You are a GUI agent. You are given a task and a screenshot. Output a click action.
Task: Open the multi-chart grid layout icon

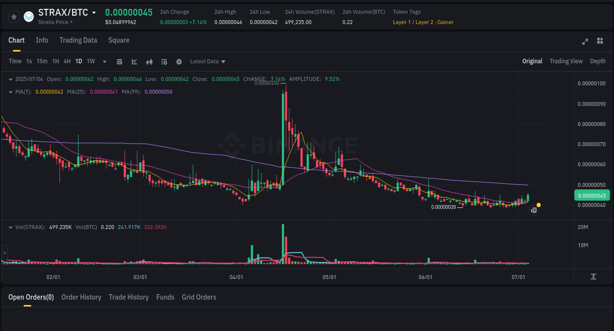pos(600,41)
